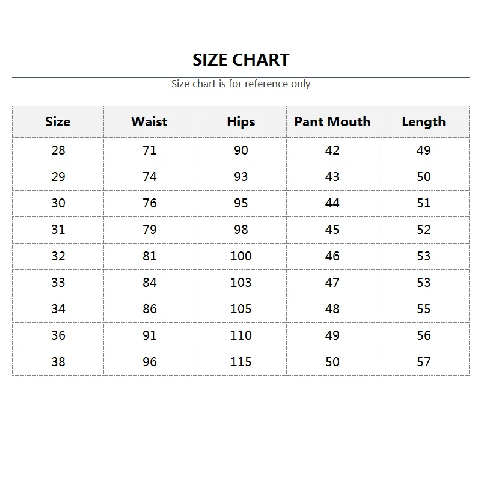
Task: Click the 'Size chart is for reference only' text
Action: pyautogui.click(x=240, y=84)
